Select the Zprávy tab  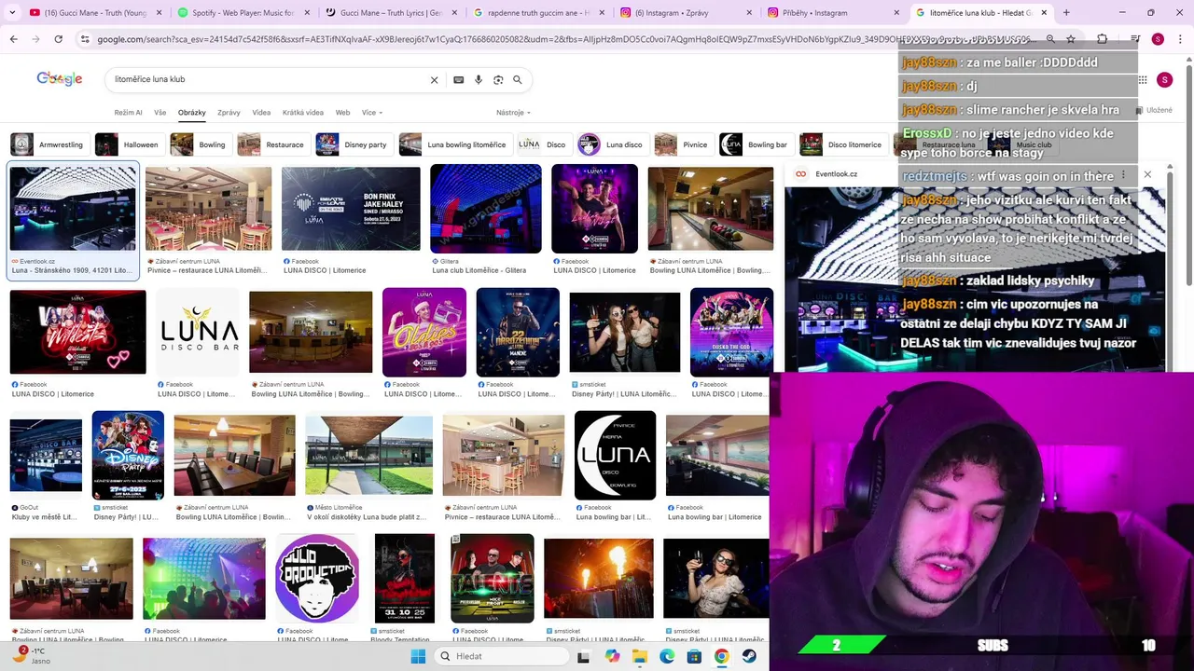pyautogui.click(x=229, y=113)
